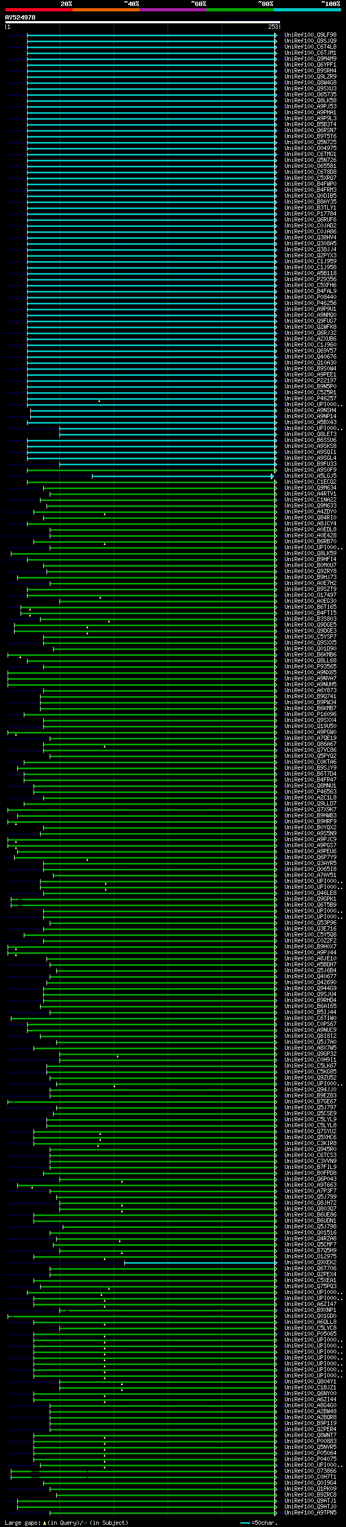Select the label UniRef100_B6RB70
346x1527 pixels.
coord(310,541)
